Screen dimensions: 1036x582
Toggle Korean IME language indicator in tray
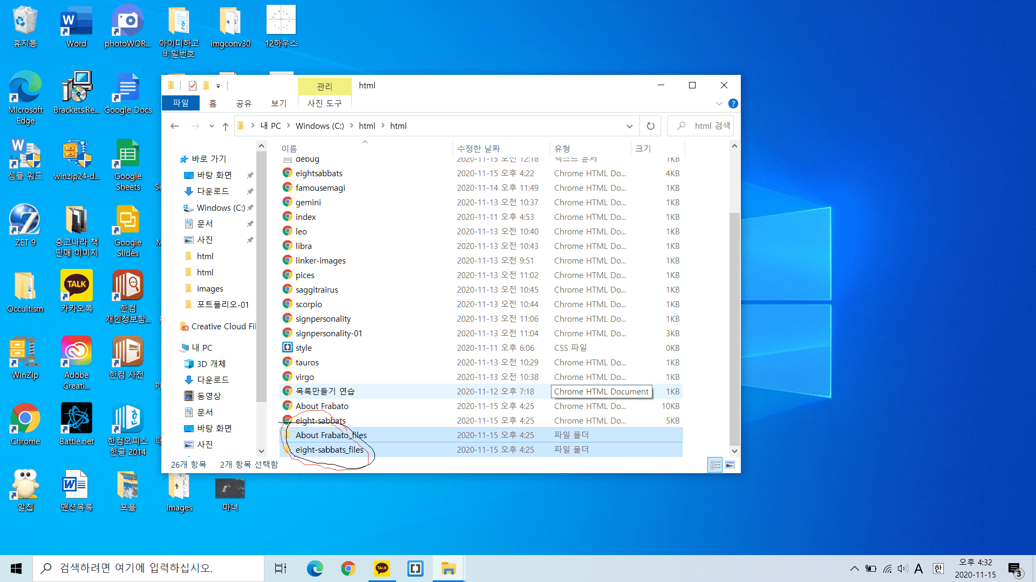pyautogui.click(x=938, y=568)
